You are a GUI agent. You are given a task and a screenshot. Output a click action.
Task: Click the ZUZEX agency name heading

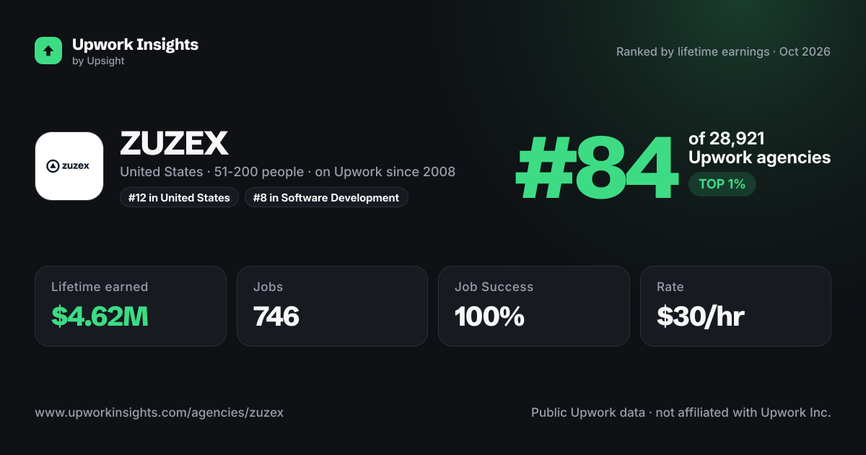pos(174,144)
